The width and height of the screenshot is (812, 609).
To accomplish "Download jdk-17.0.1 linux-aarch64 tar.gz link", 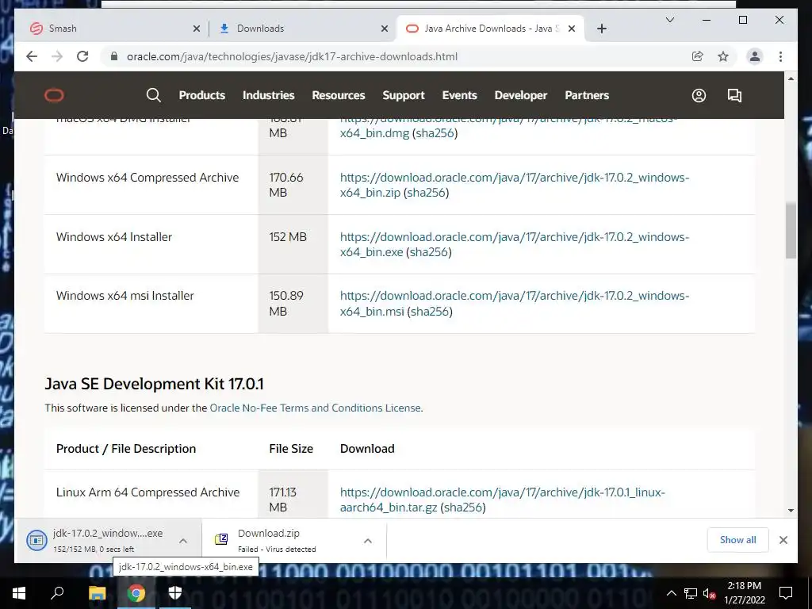I will click(x=502, y=500).
